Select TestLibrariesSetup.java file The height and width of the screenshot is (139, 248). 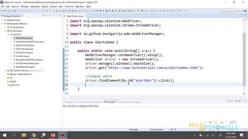(x=27, y=63)
